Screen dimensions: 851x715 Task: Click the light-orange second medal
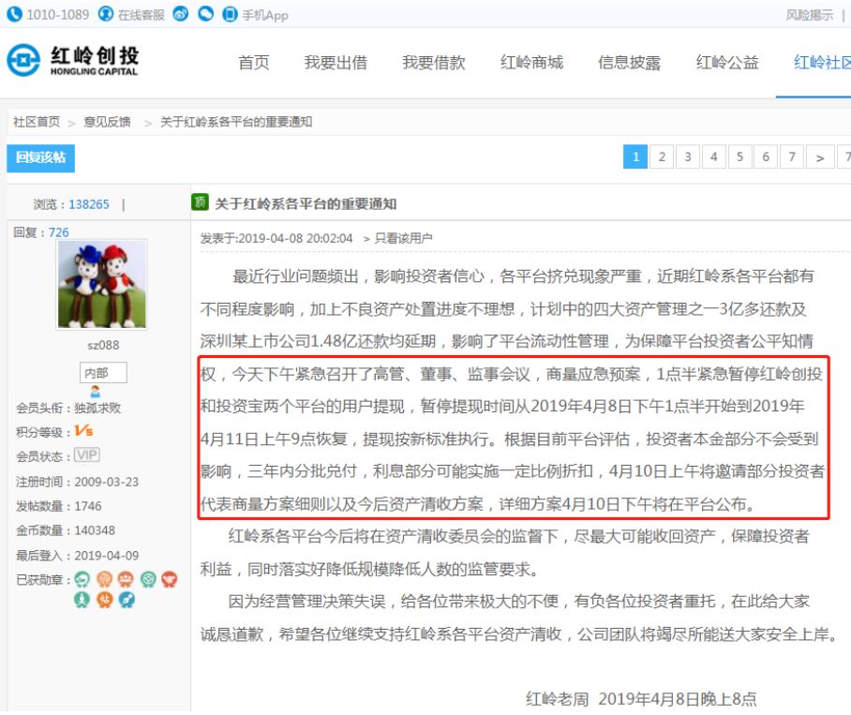point(104,579)
